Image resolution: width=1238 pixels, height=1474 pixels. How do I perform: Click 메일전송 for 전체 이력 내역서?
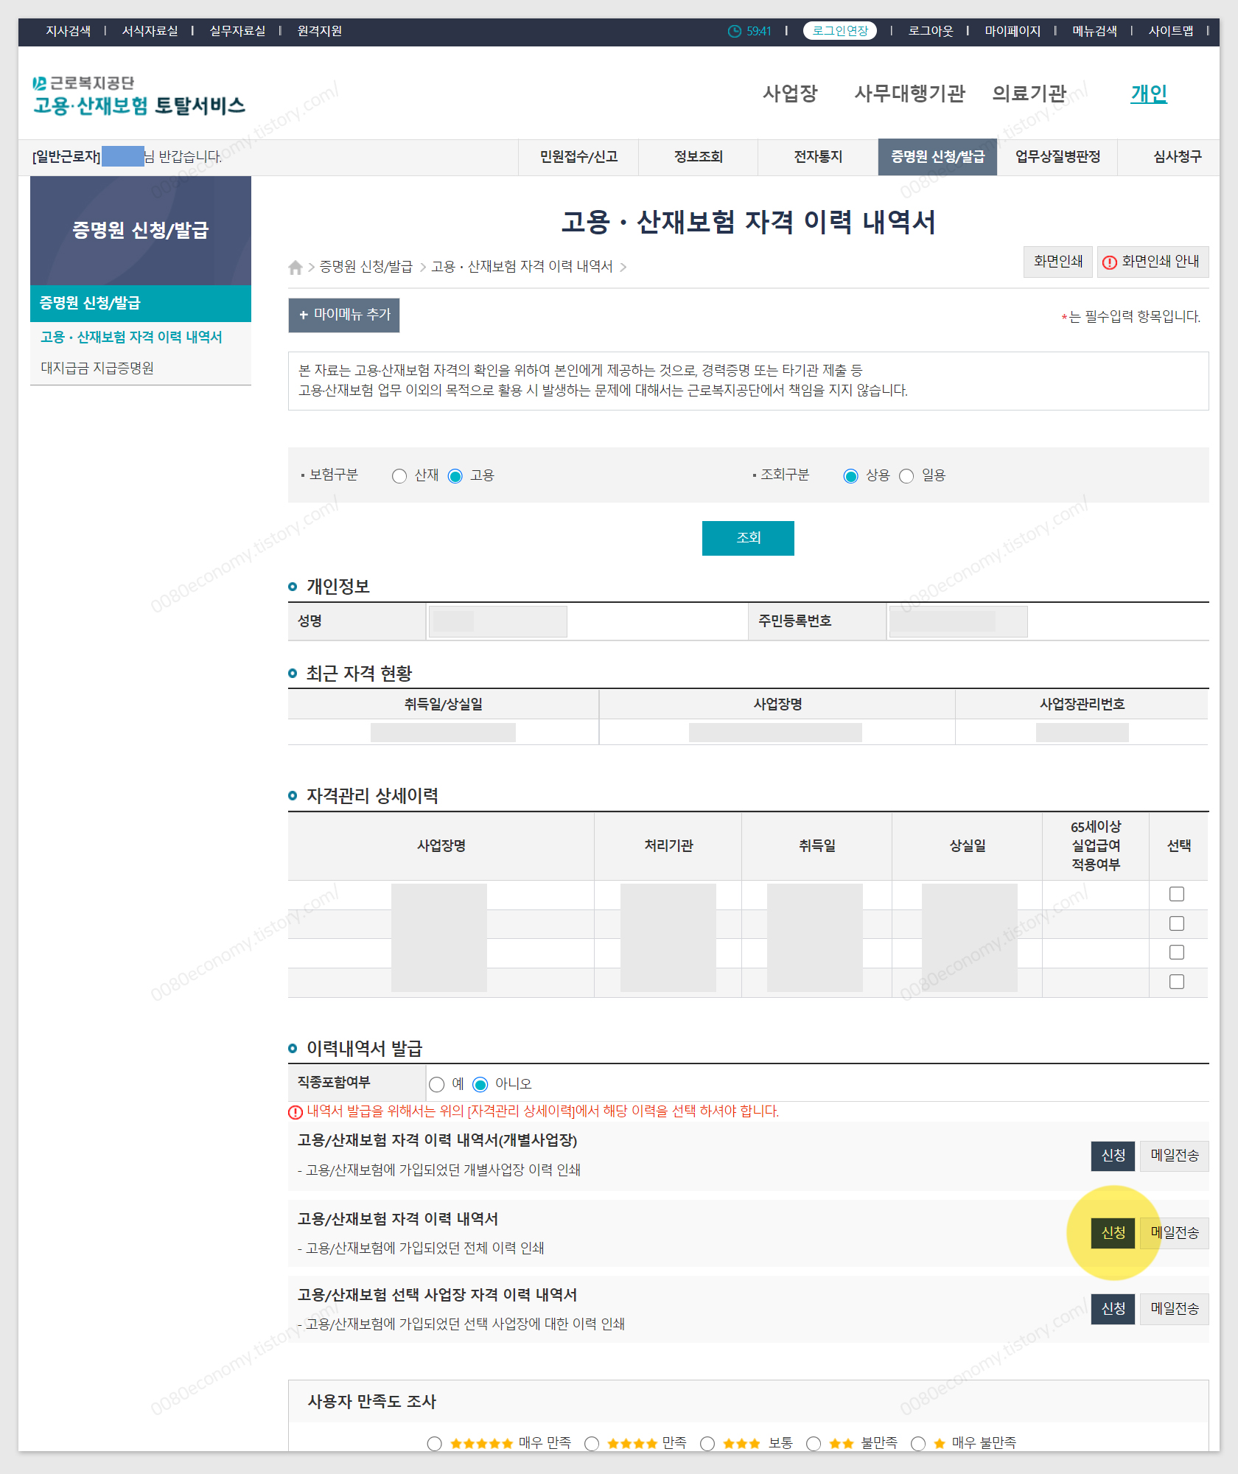(x=1175, y=1233)
